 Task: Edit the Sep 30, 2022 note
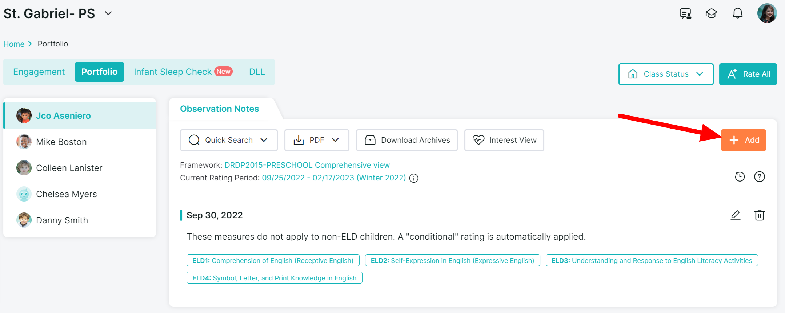[x=736, y=215]
